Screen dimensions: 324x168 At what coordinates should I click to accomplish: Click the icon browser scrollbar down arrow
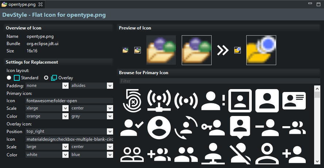(317, 161)
